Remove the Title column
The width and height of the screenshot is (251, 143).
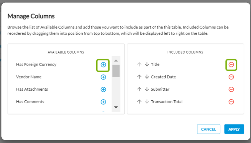coord(231,65)
